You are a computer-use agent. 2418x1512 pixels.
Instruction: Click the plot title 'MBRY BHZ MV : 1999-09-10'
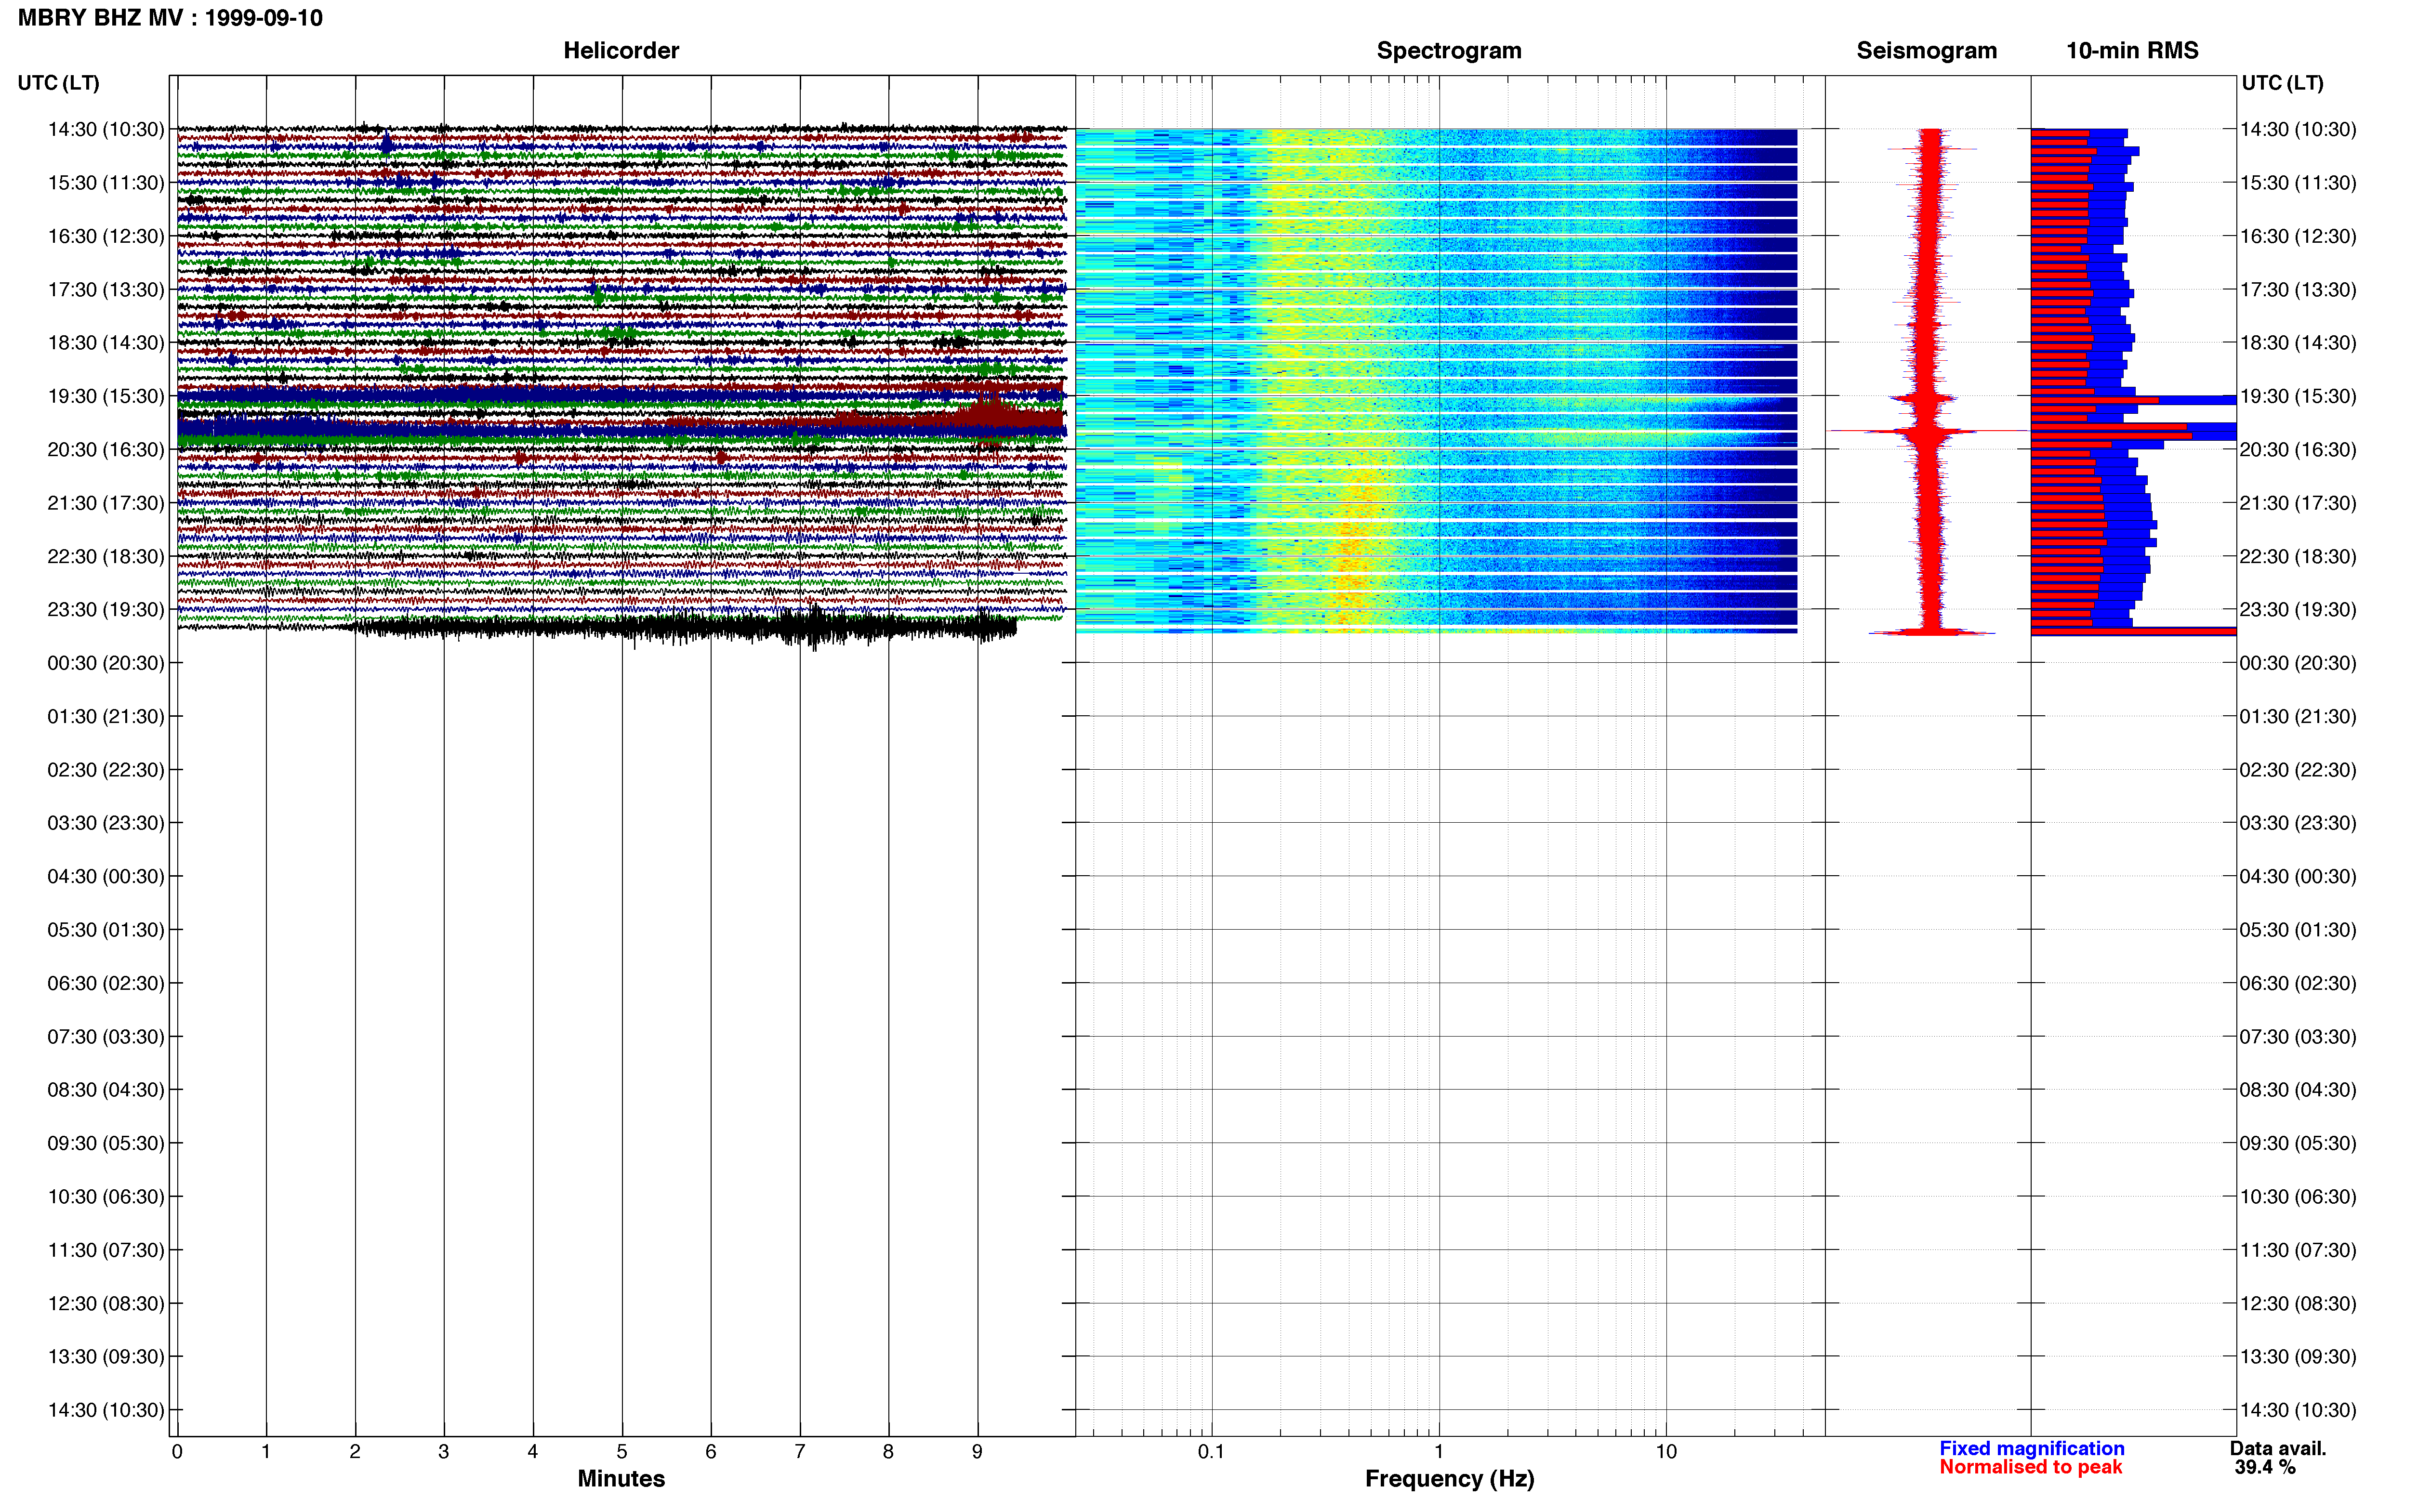coord(170,18)
